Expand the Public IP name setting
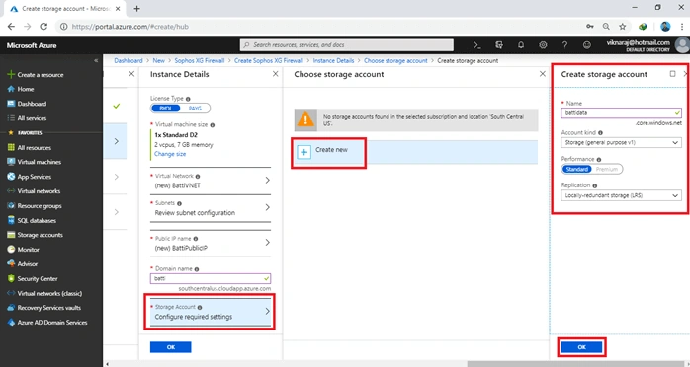This screenshot has height=367, width=690. [211, 244]
